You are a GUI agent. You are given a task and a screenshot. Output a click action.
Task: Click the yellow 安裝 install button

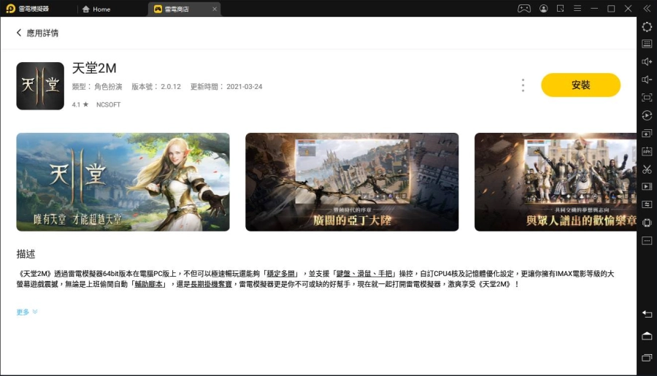[581, 85]
